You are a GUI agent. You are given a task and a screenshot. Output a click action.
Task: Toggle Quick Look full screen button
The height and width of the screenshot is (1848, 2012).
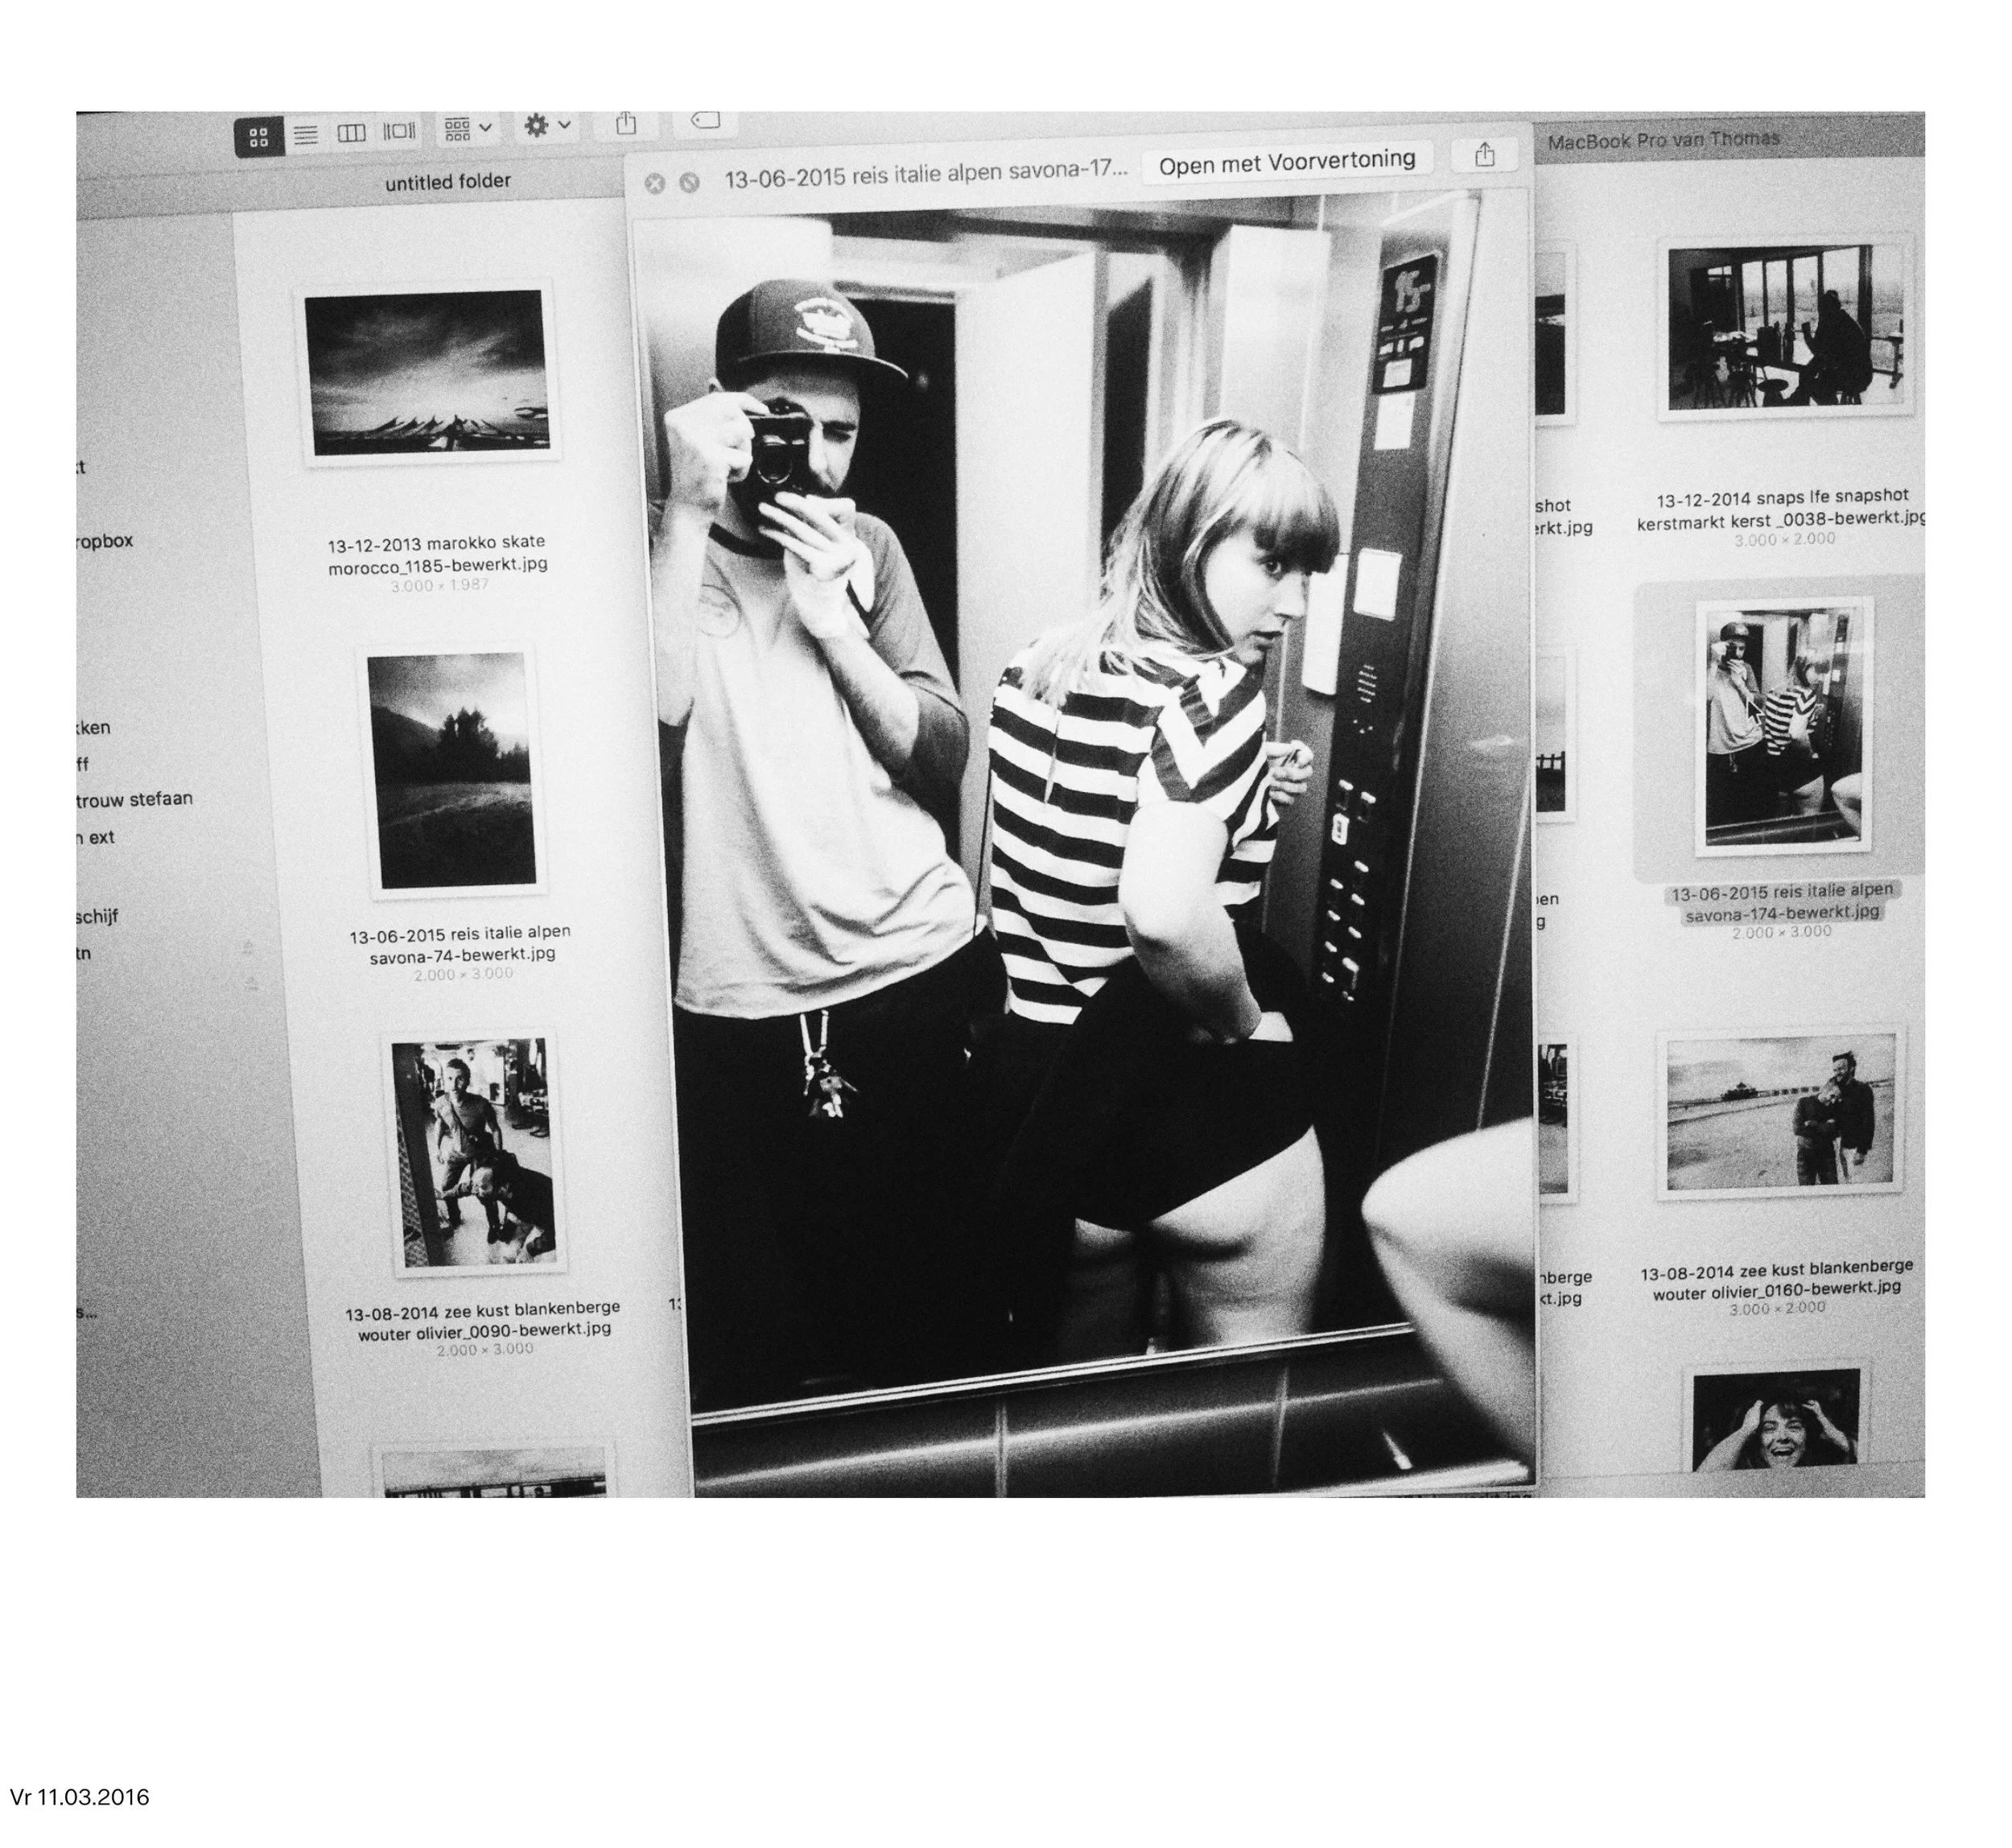689,182
